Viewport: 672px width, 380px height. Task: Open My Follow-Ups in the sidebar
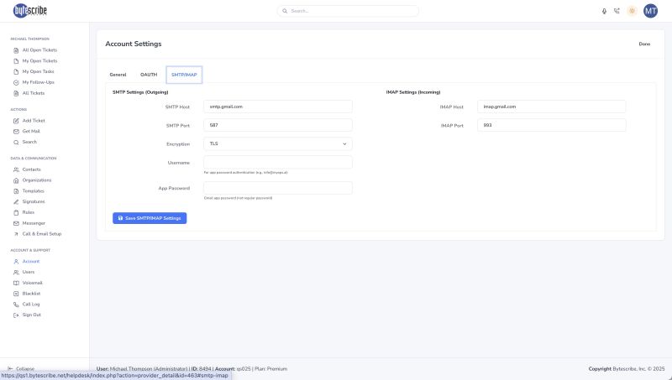point(39,82)
